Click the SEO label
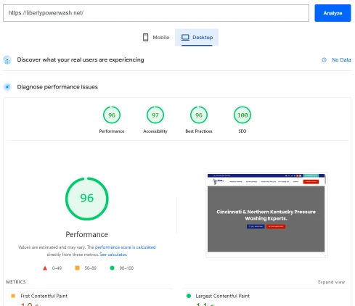The image size is (355, 306). 242,131
